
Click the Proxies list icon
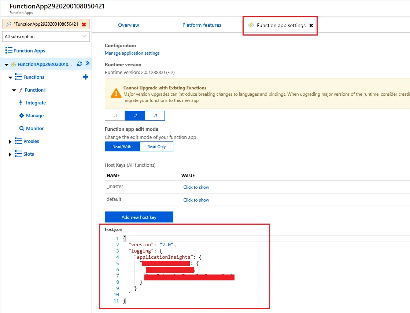(18, 141)
